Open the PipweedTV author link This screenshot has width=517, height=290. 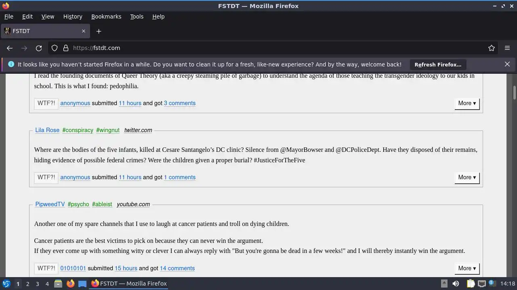coord(50,204)
